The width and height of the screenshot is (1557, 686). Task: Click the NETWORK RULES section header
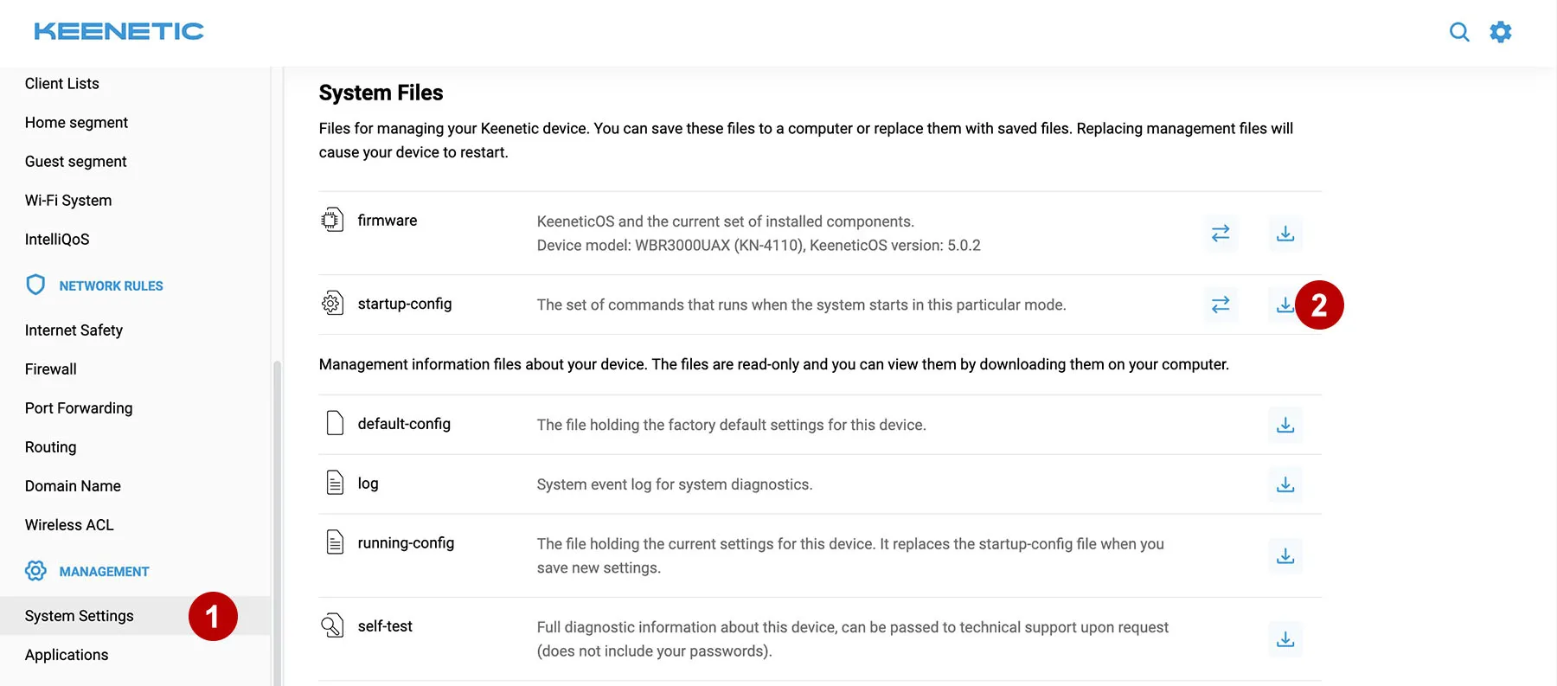tap(111, 285)
